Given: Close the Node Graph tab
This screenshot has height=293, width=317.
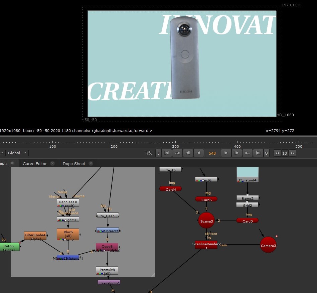Looking at the screenshot, I should pos(12,163).
